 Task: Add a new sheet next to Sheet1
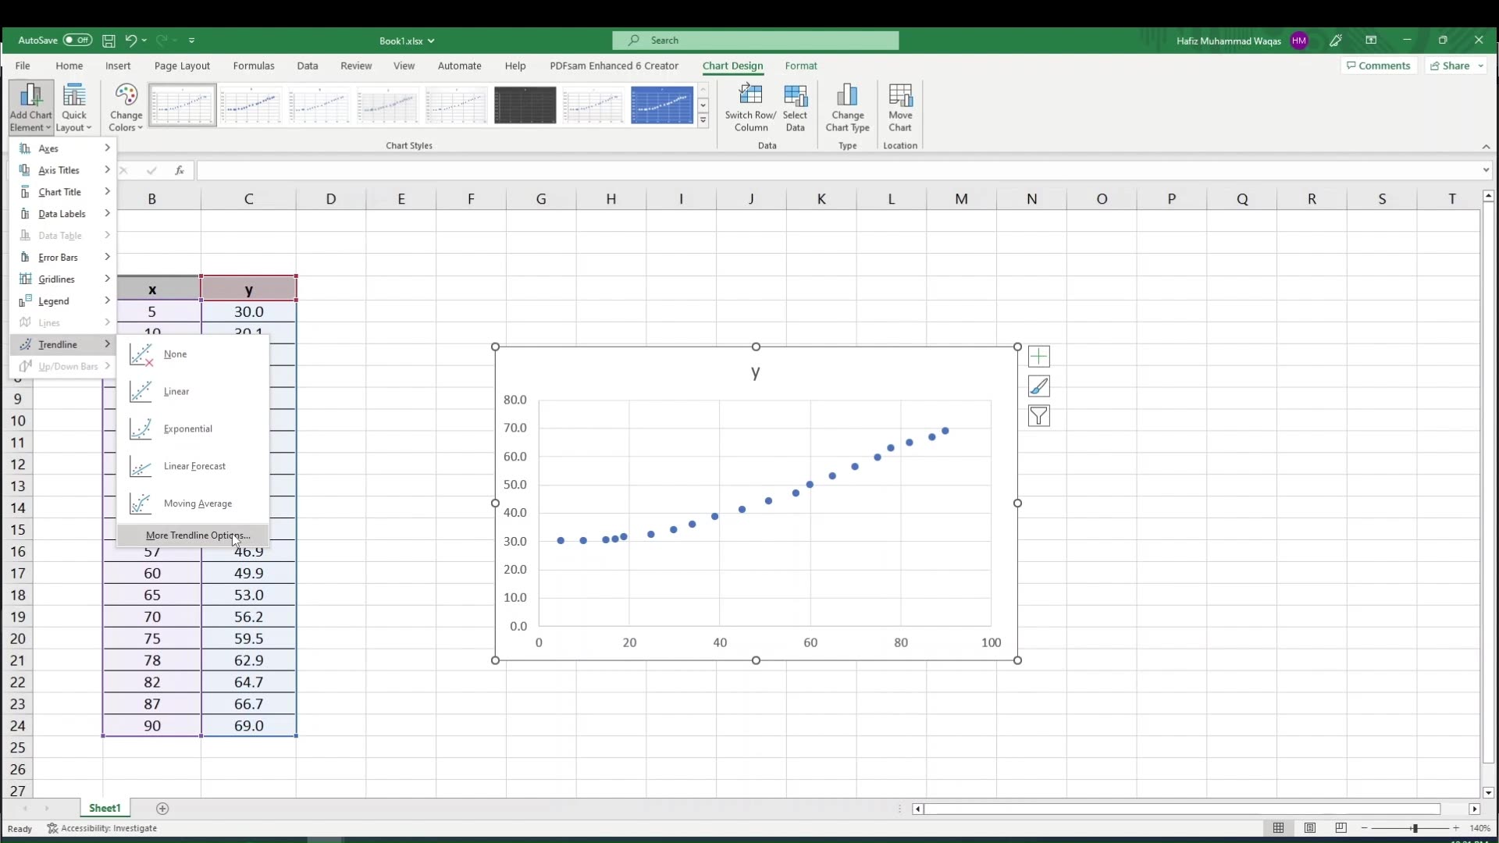click(162, 809)
